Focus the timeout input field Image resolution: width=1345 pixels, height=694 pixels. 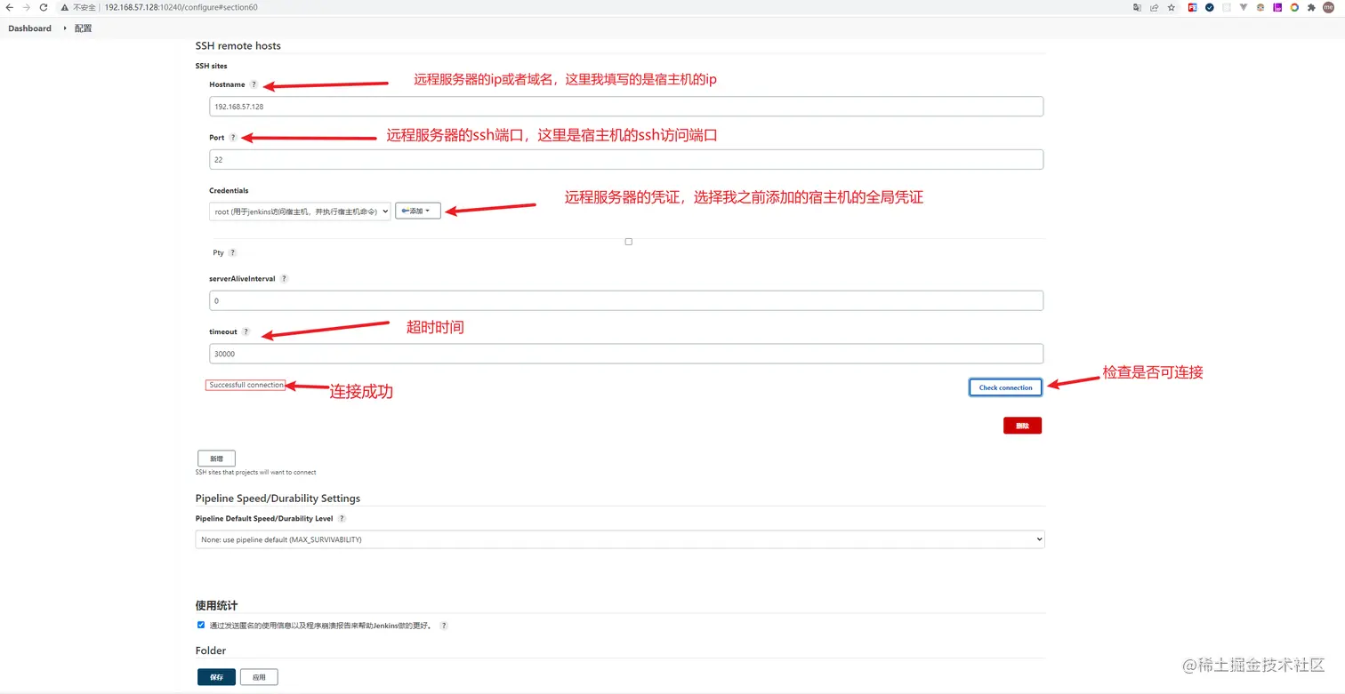(626, 354)
